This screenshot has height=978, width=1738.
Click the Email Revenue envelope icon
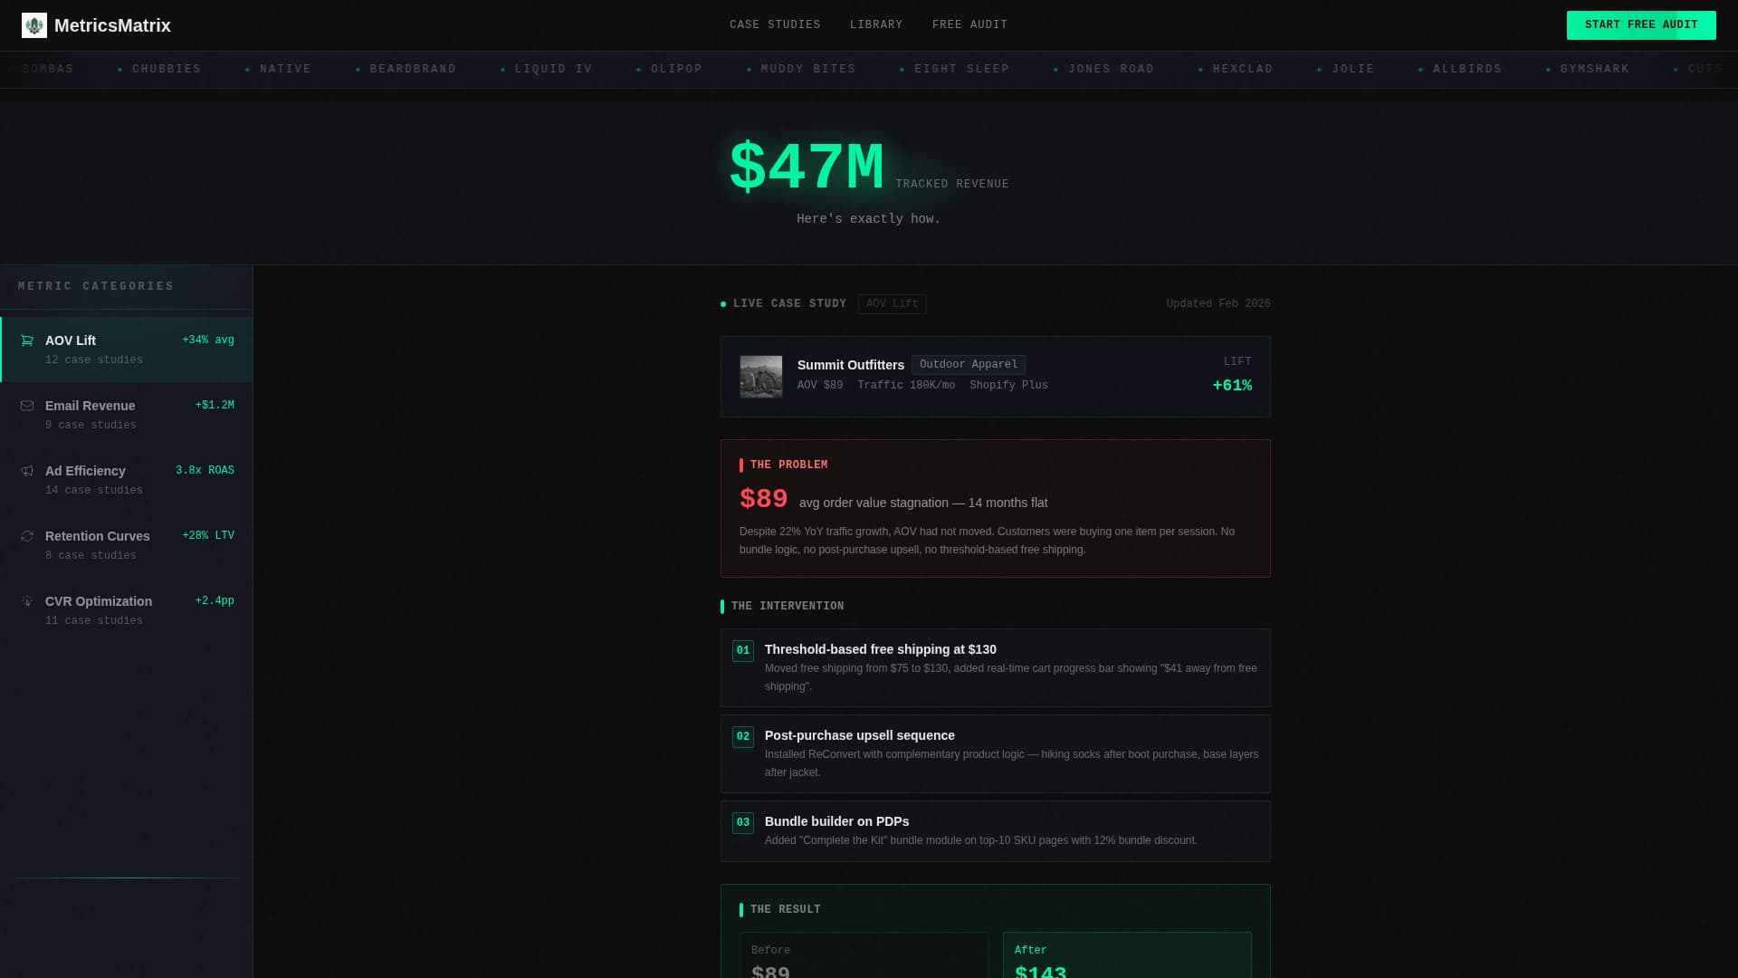27,406
